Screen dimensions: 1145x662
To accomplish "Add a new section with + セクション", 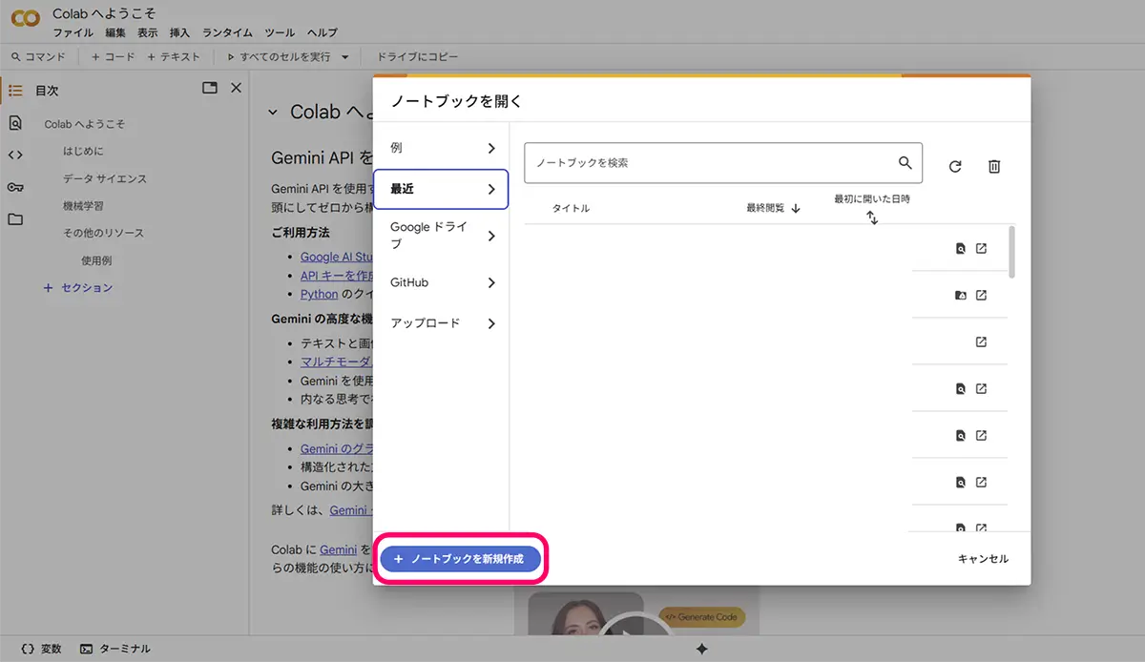I will (x=78, y=287).
